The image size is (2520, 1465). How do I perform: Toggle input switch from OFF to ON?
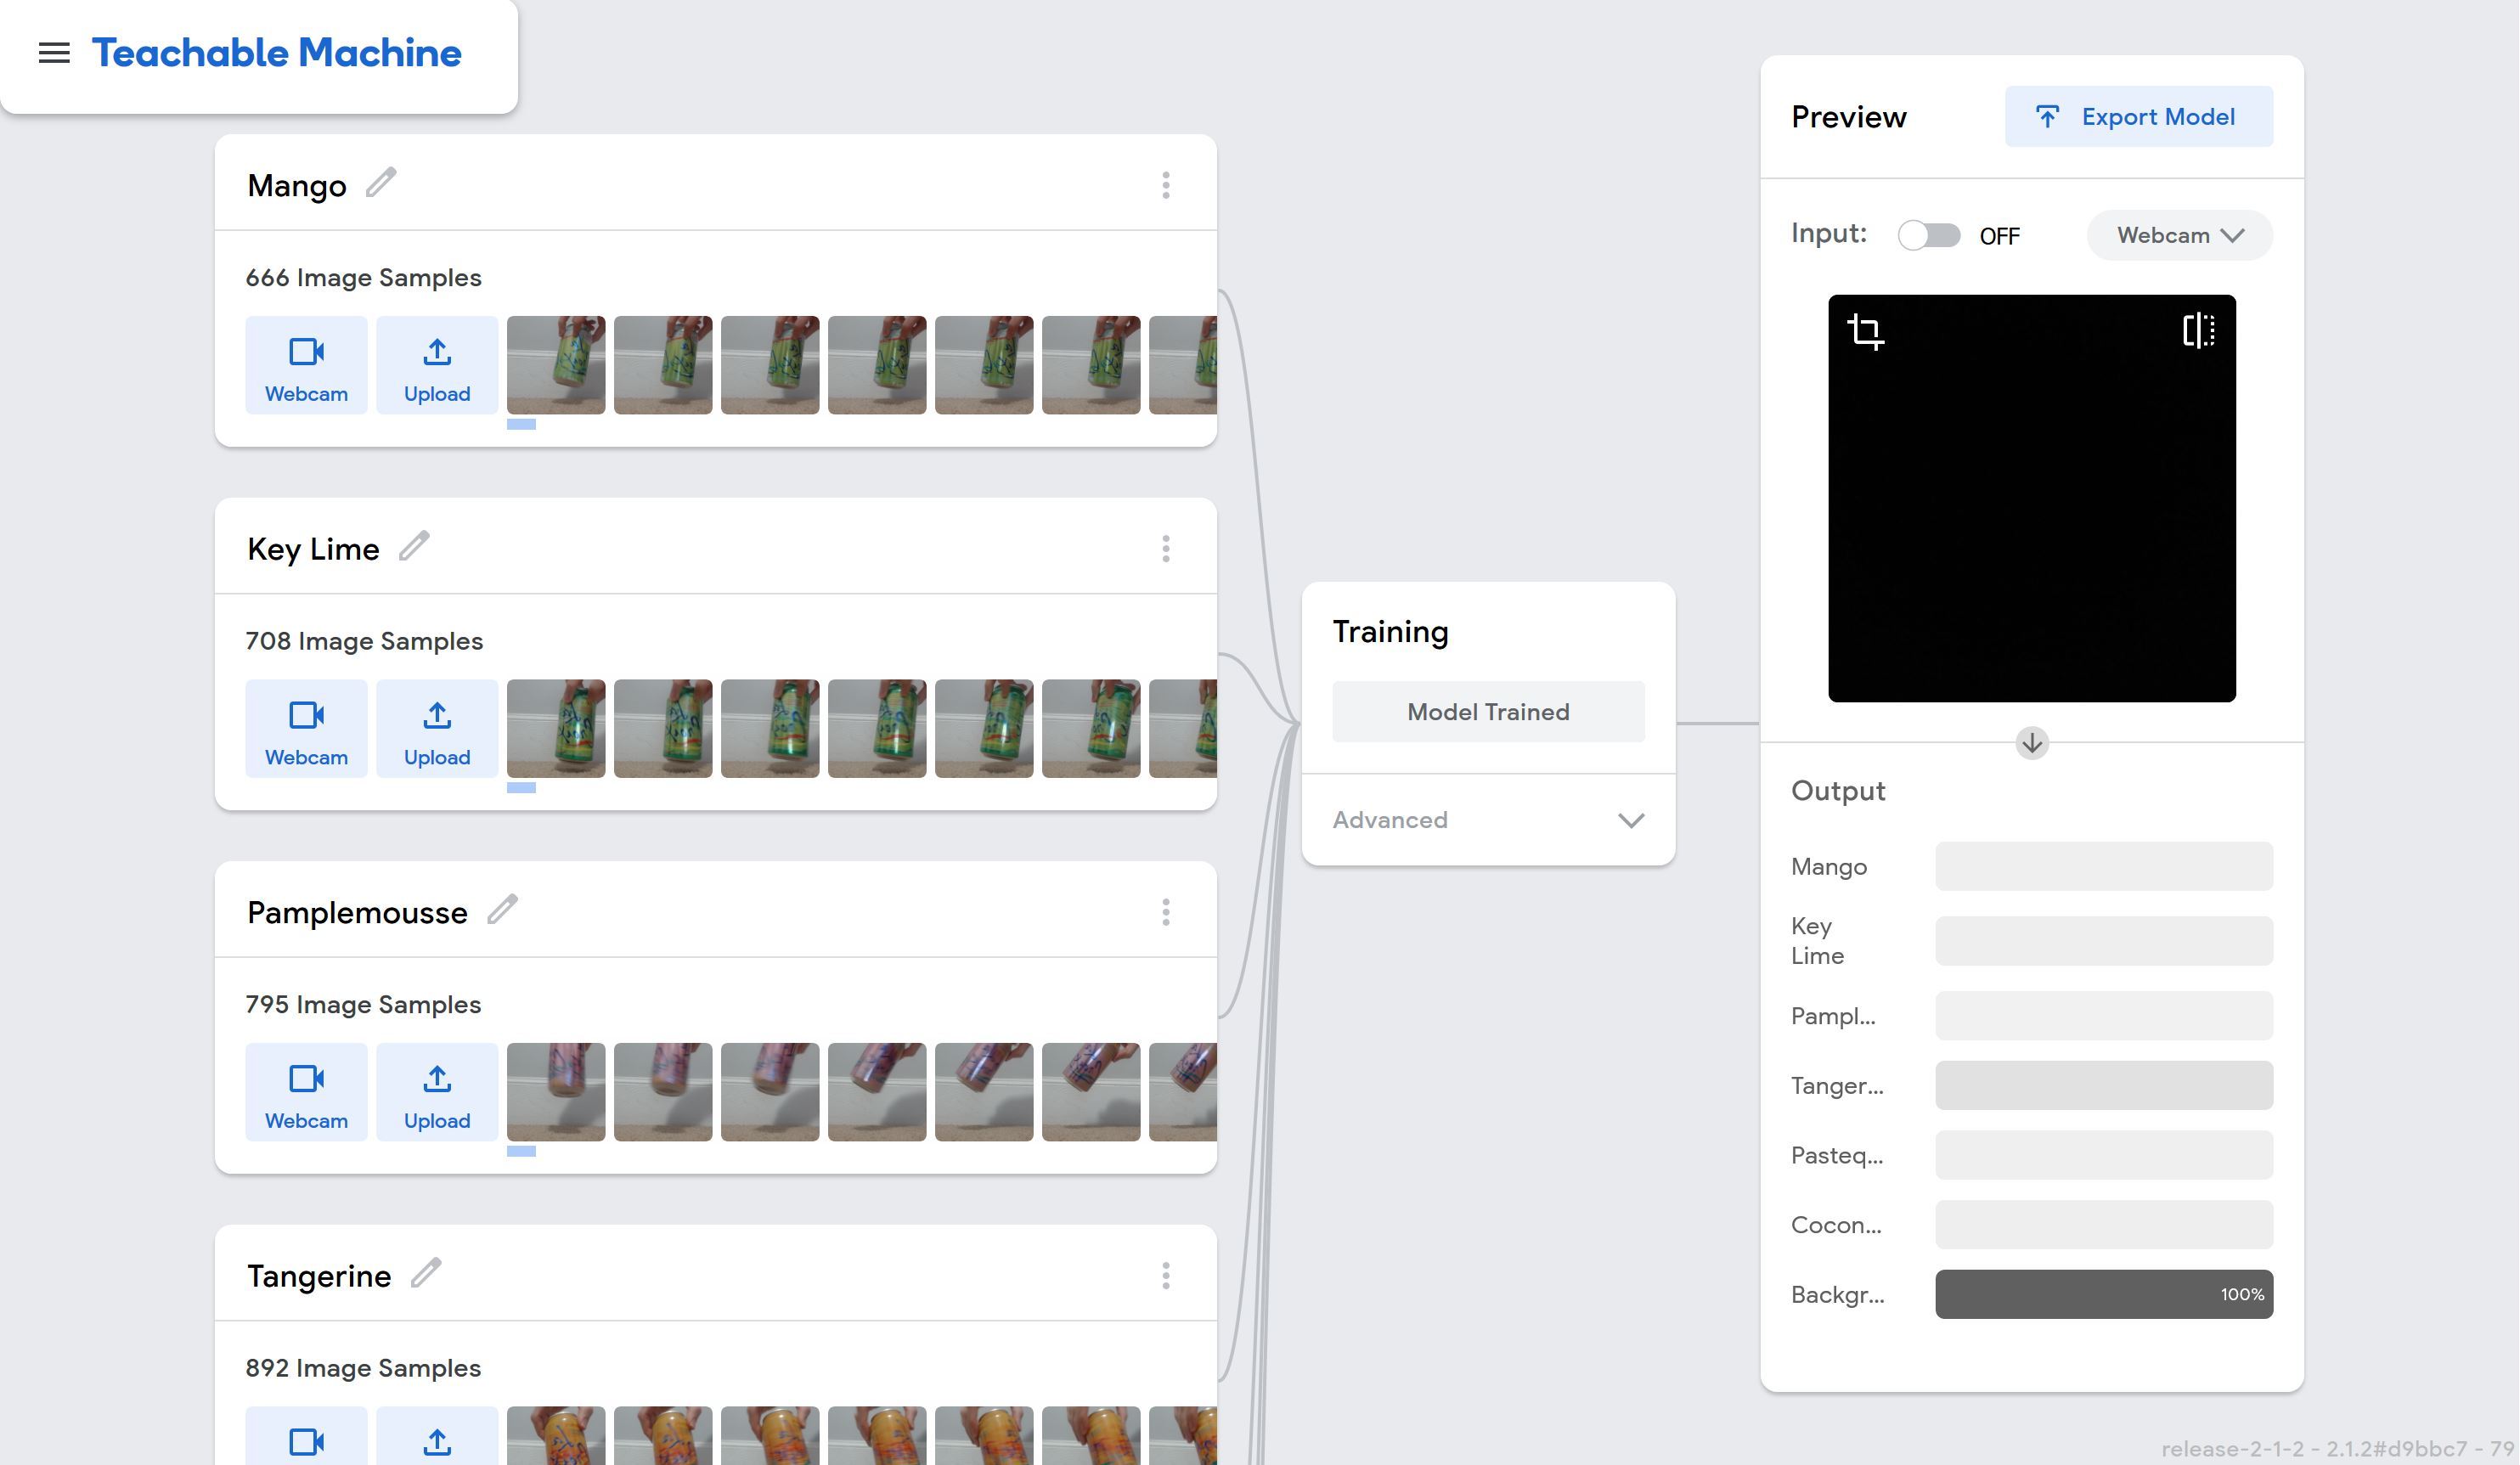click(x=1929, y=234)
